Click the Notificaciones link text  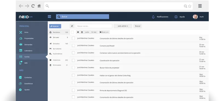pos(163,17)
